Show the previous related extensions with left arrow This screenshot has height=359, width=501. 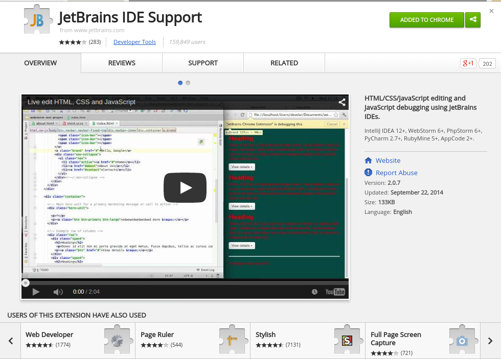11,341
